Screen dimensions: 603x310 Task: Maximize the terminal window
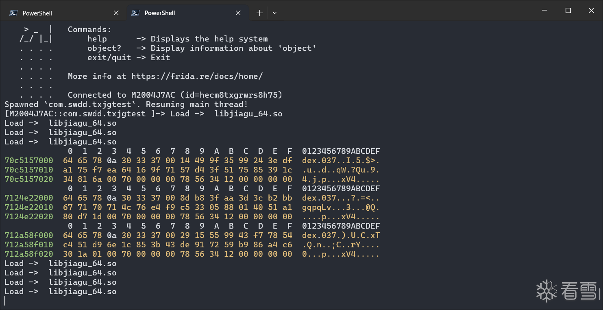[x=568, y=11]
